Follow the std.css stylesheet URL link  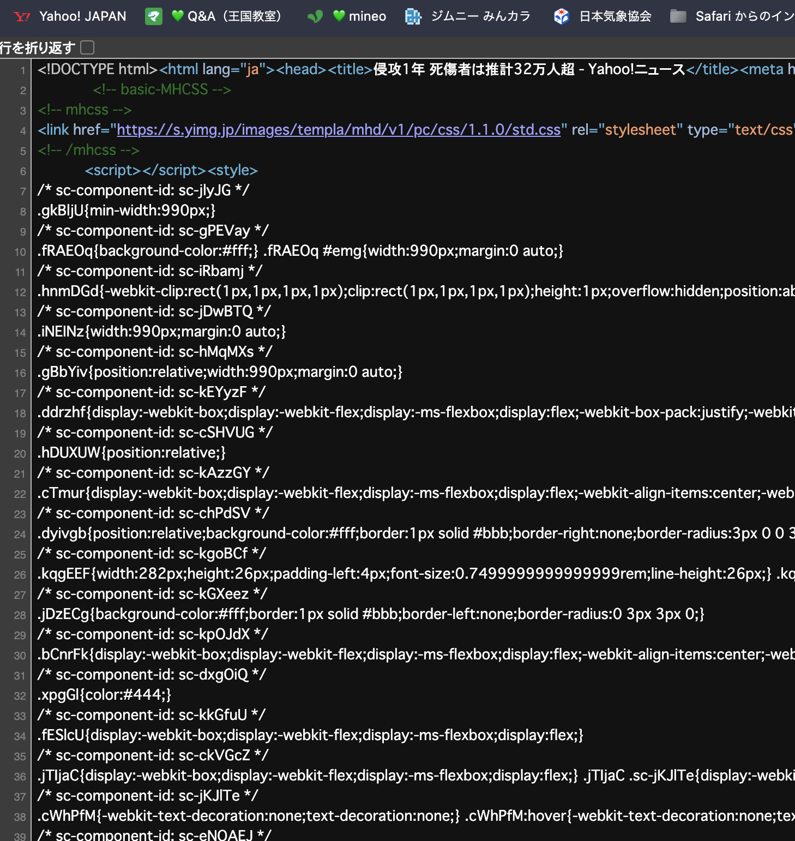click(339, 130)
